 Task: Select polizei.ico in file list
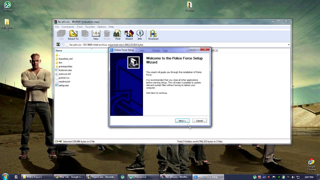(x=62, y=78)
